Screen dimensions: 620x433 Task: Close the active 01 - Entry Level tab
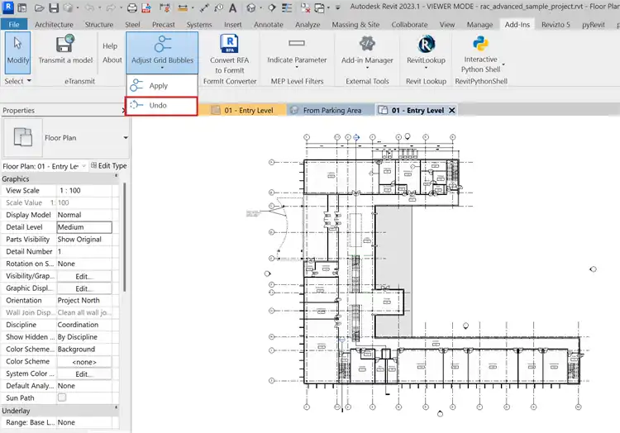[x=452, y=110]
